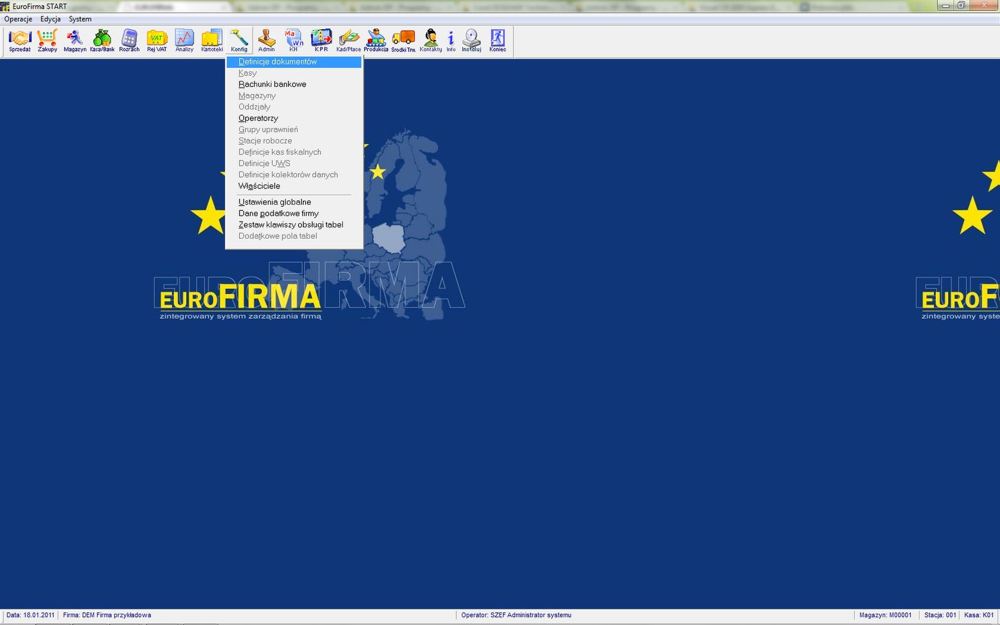Screen dimensions: 1000x625
Task: Open the Środki Trw. truck icon
Action: (404, 41)
